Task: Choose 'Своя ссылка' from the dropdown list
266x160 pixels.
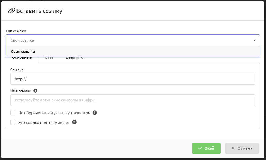Action: [x=23, y=52]
